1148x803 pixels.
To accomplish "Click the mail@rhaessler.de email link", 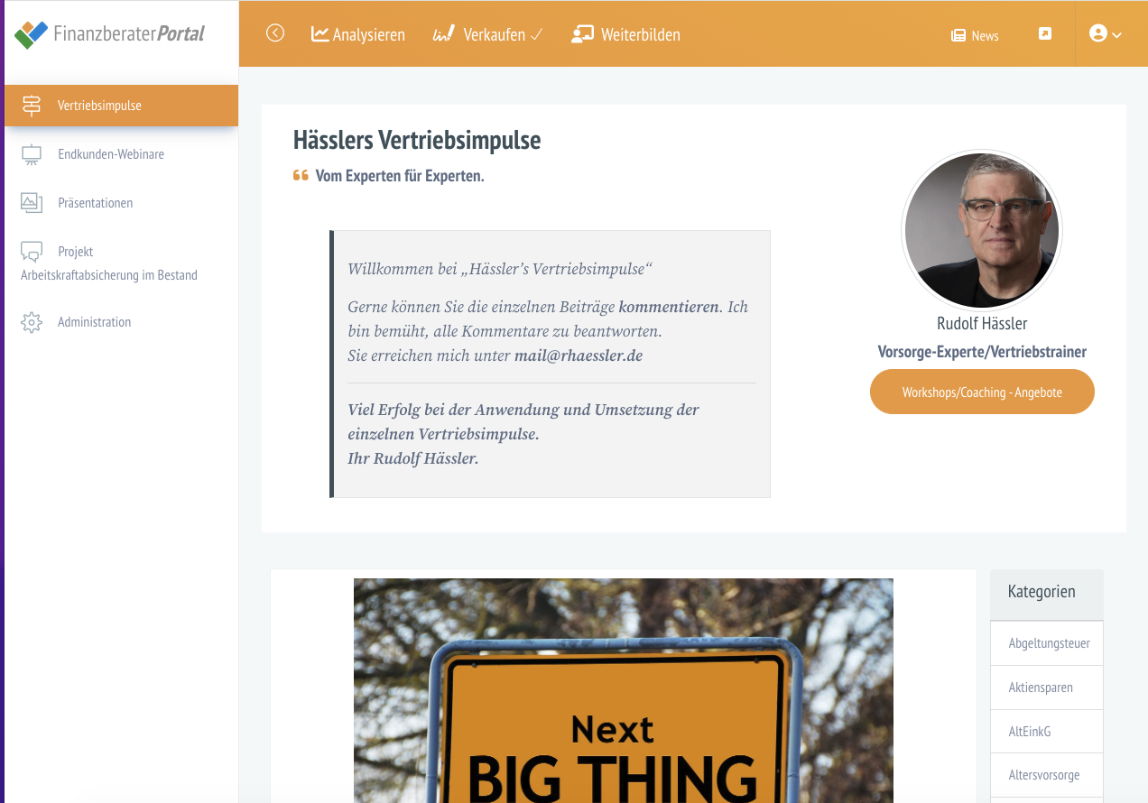I will [x=579, y=355].
